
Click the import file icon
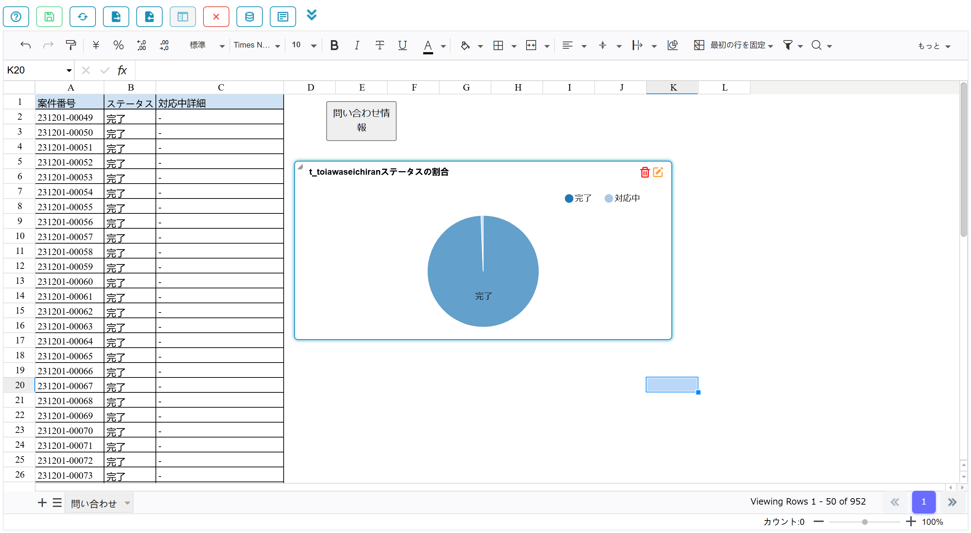[x=149, y=17]
